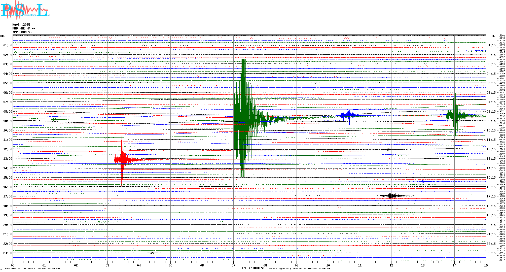Click the 15 minute tick on bottom axis

486,265
